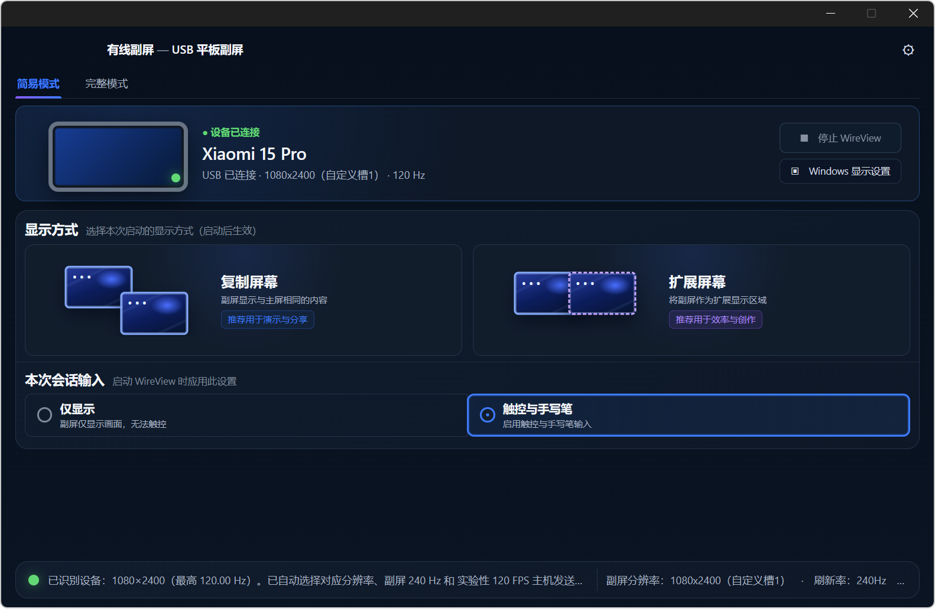
Task: Click the tablet device preview thumbnail
Action: click(118, 156)
